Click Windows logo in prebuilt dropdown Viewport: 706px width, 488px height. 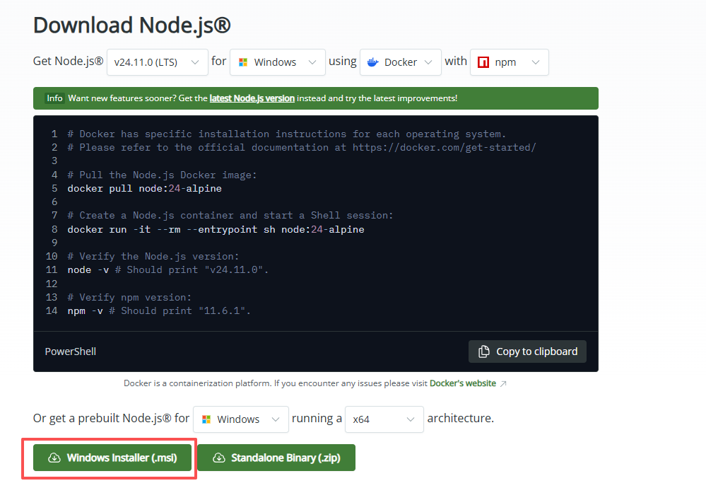[206, 419]
